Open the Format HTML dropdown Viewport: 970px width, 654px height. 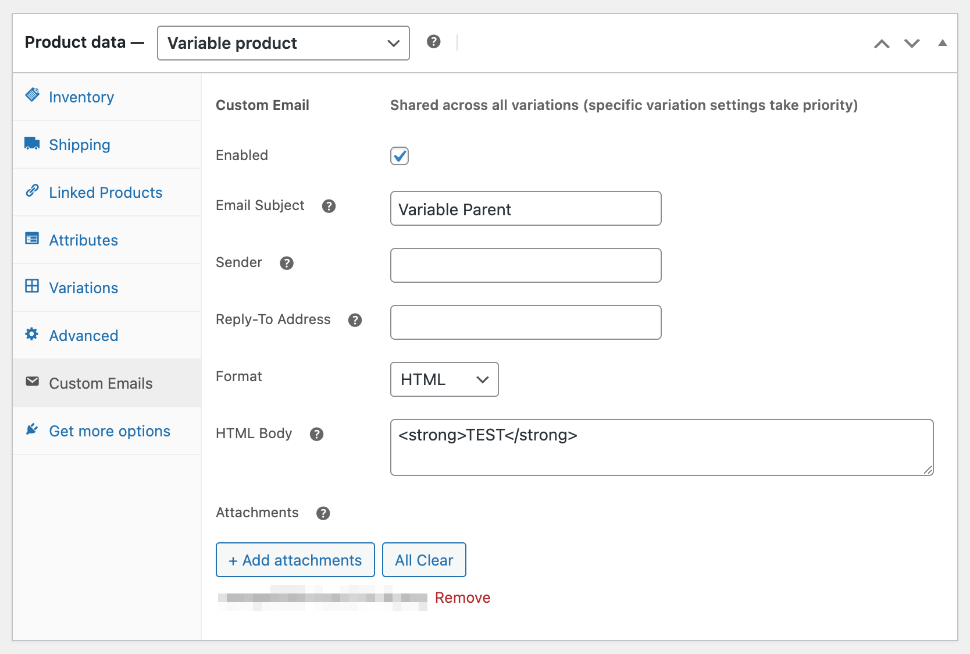point(444,379)
